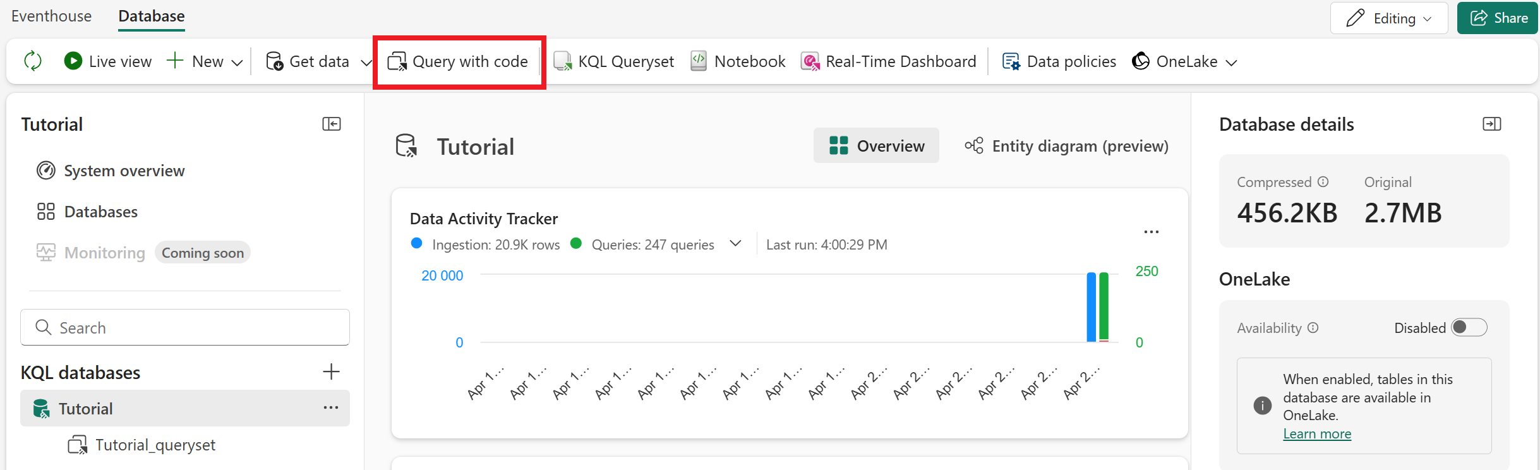Click the Compressed info icon
Viewport: 1540px width, 470px height.
tap(1323, 182)
